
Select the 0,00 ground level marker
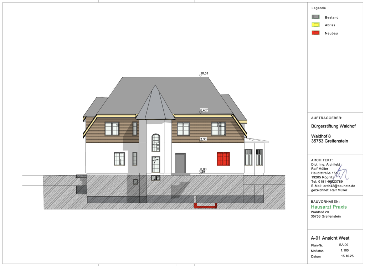point(201,172)
